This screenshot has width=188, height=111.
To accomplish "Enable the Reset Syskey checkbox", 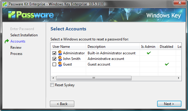I will tap(52, 85).
